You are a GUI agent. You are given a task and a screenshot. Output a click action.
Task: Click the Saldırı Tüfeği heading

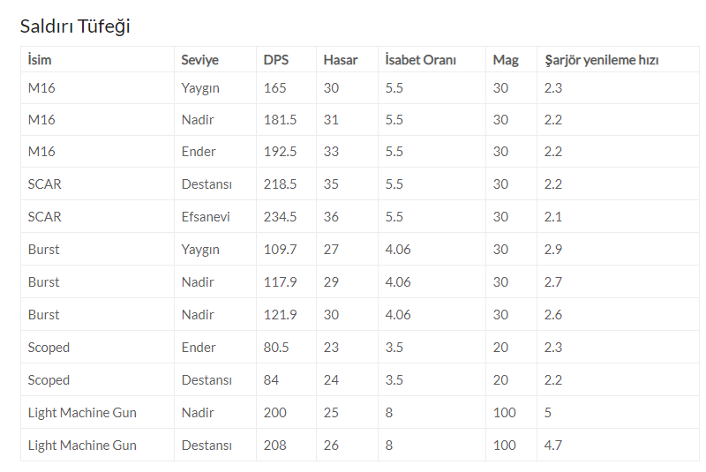75,26
